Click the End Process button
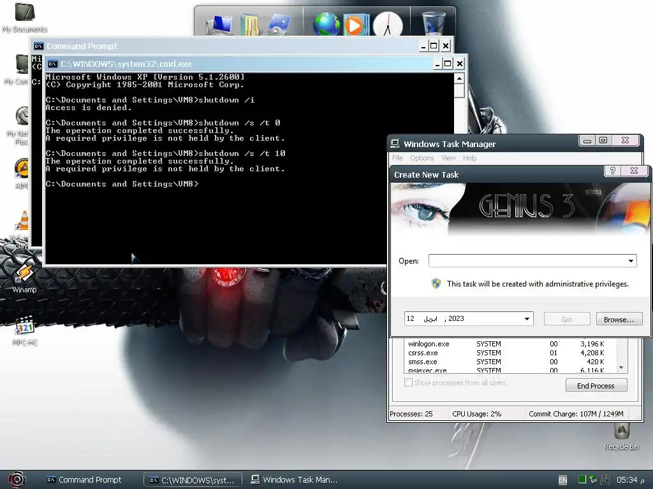Image resolution: width=653 pixels, height=489 pixels. click(596, 385)
